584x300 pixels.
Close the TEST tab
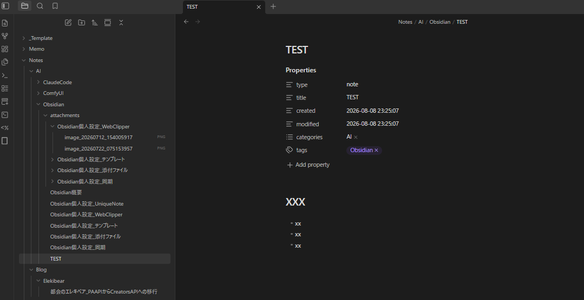pyautogui.click(x=259, y=6)
